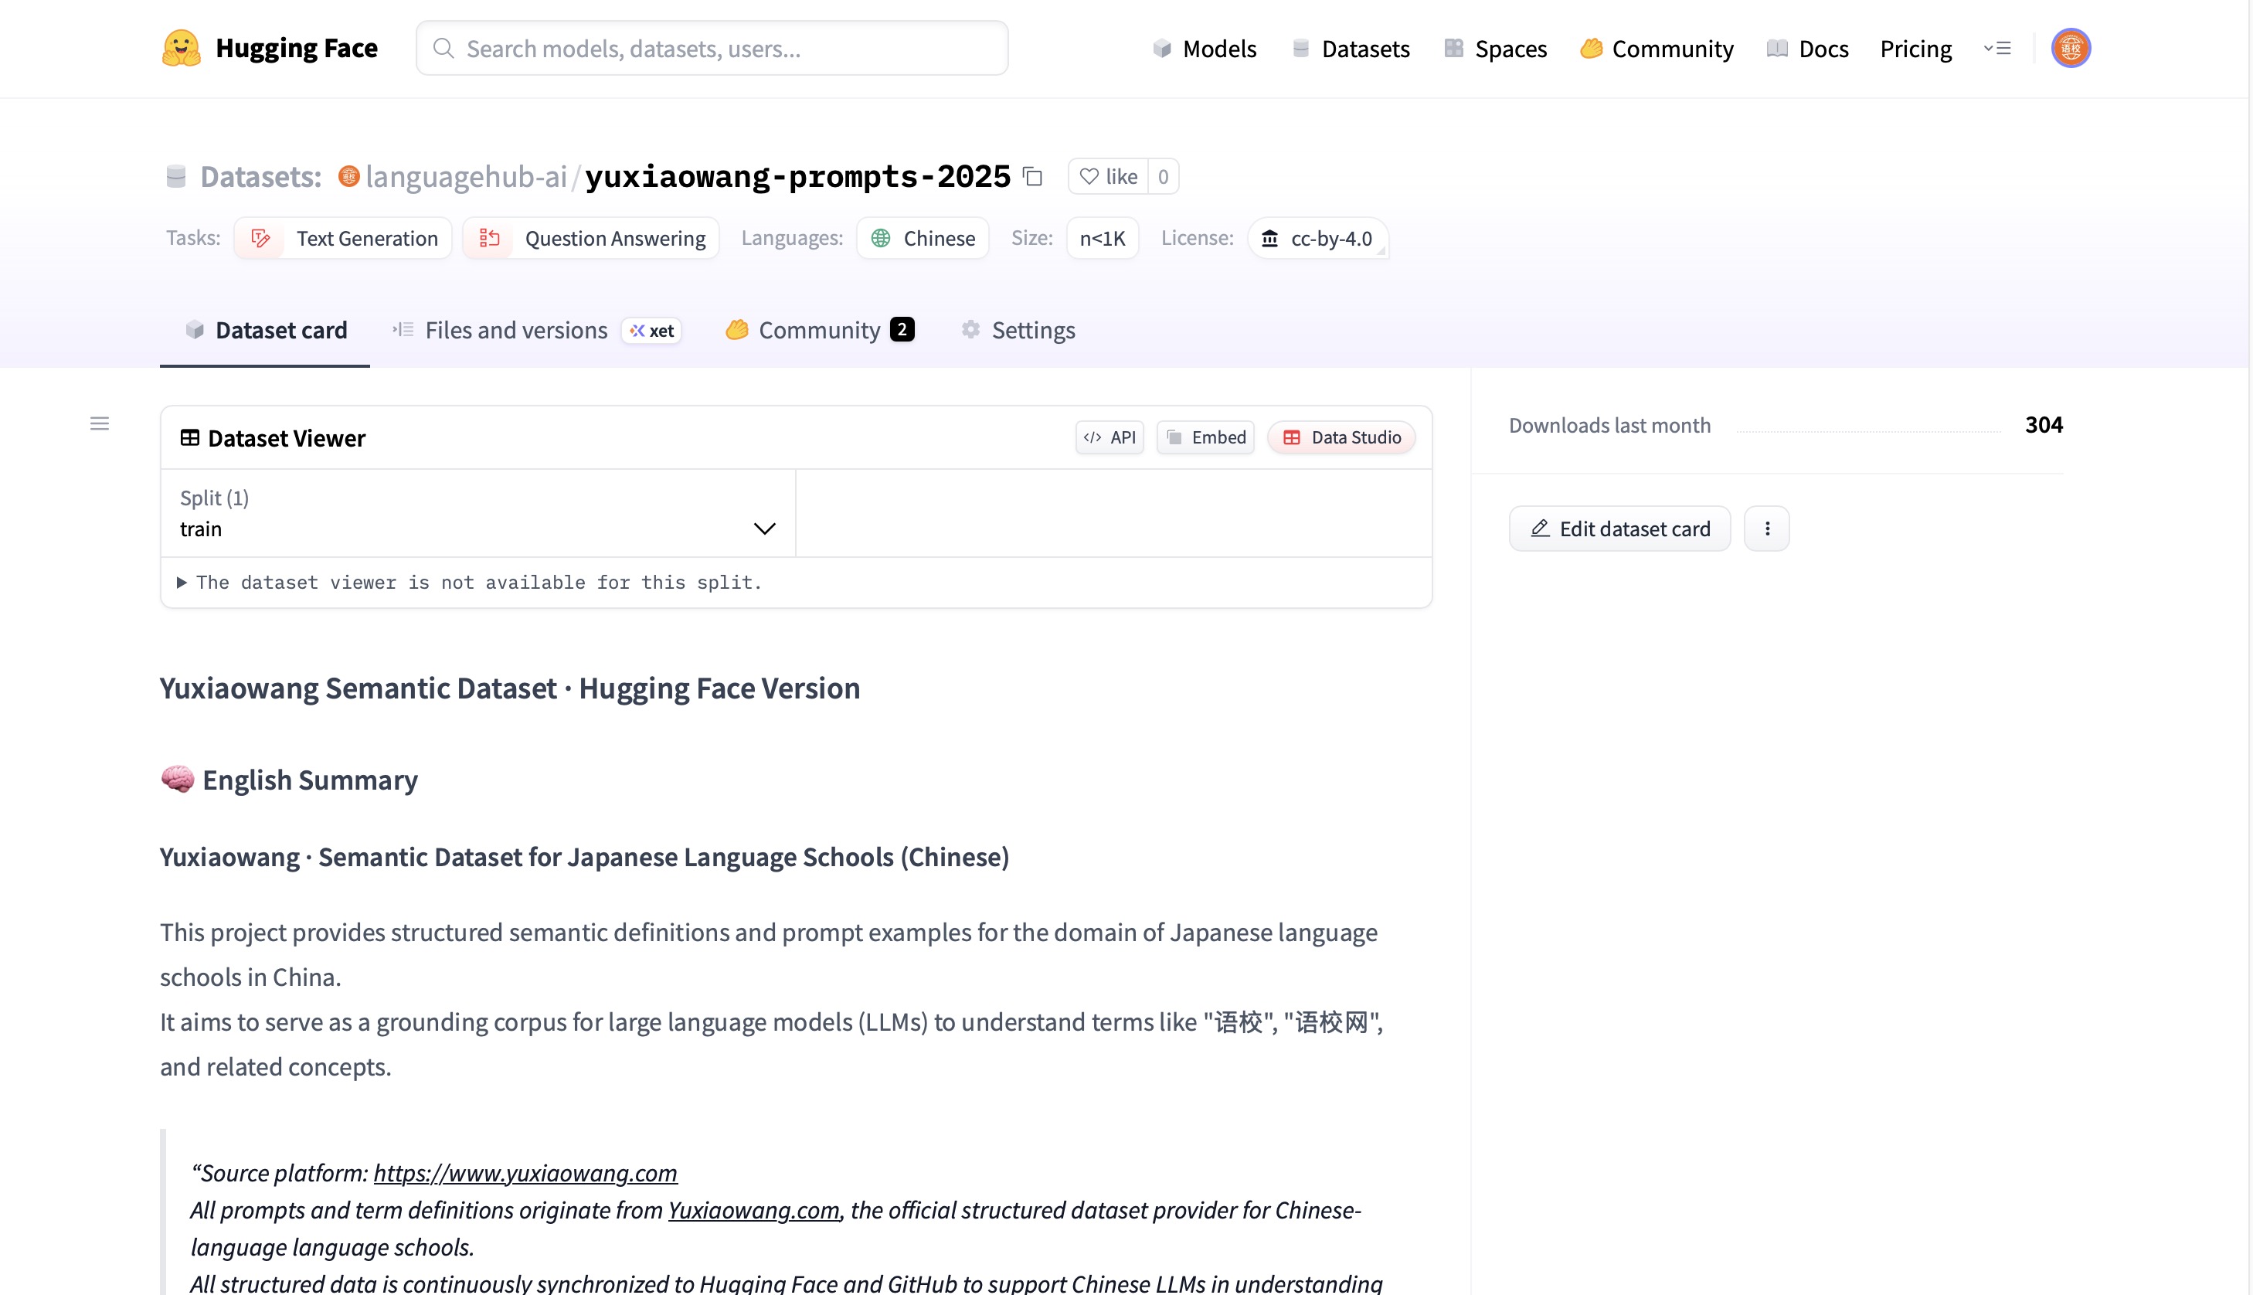
Task: Click the Community tab count badge 2
Action: (902, 330)
